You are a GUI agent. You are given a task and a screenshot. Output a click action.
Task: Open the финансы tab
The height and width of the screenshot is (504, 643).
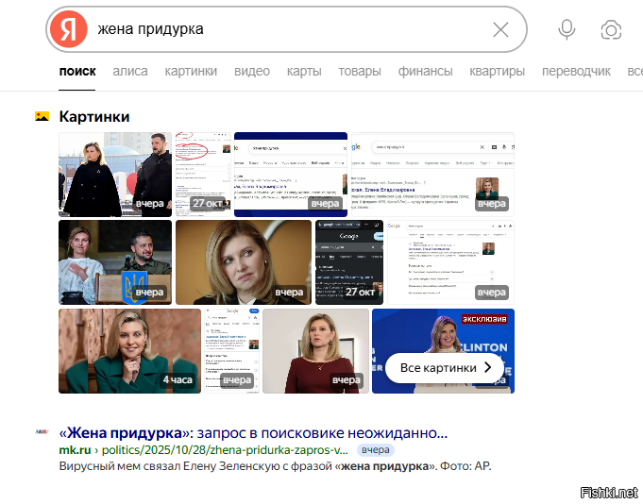pos(425,71)
